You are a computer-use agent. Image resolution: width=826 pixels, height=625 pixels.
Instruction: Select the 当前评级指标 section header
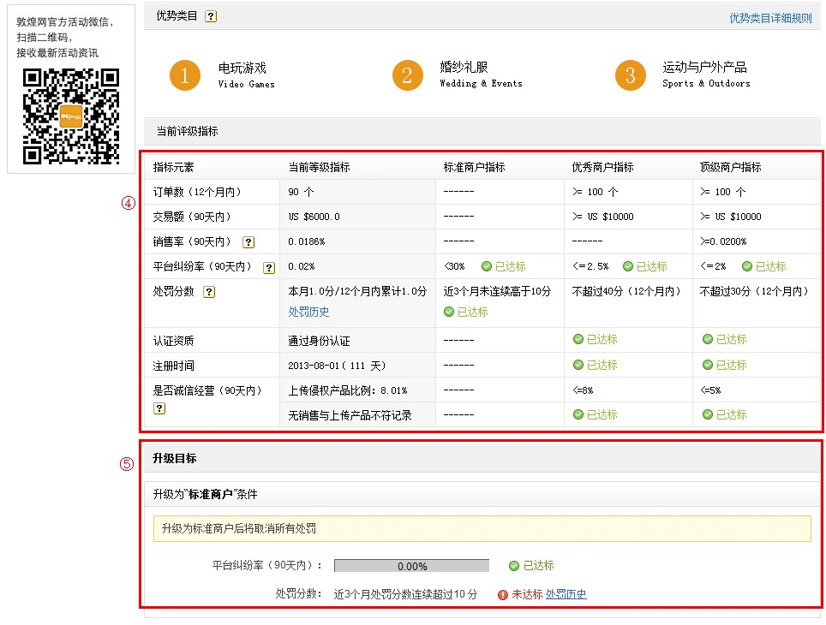(x=179, y=131)
